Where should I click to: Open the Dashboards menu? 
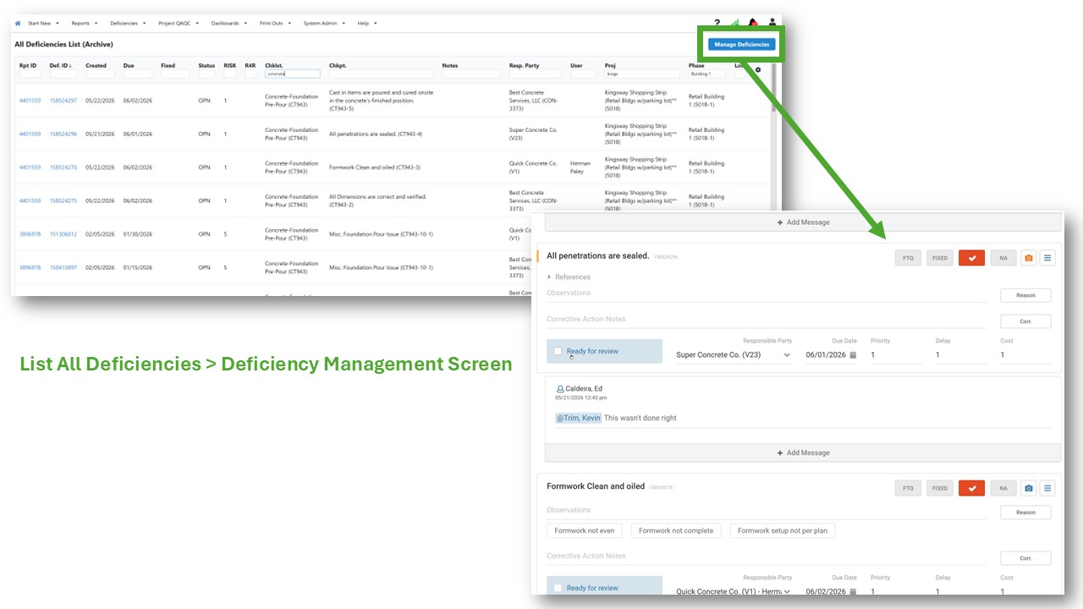click(x=229, y=24)
